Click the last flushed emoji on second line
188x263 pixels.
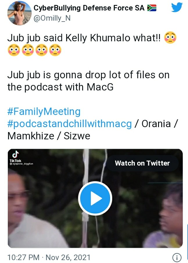pyautogui.click(x=55, y=50)
